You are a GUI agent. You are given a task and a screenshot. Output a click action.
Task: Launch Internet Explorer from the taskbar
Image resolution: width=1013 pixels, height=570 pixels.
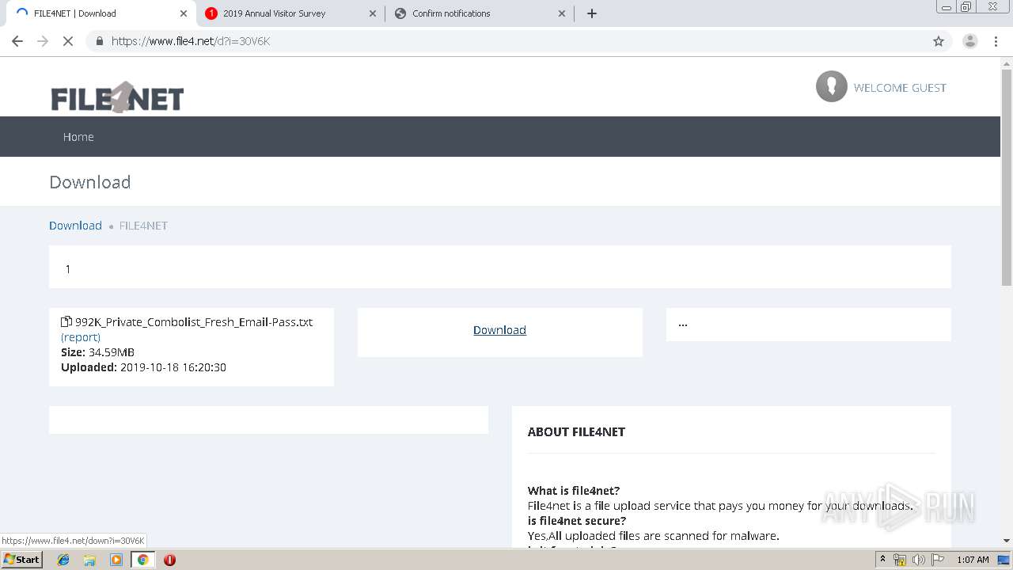pos(63,560)
